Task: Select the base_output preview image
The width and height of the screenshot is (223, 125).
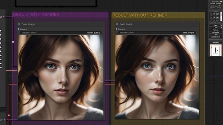Action: (157, 77)
